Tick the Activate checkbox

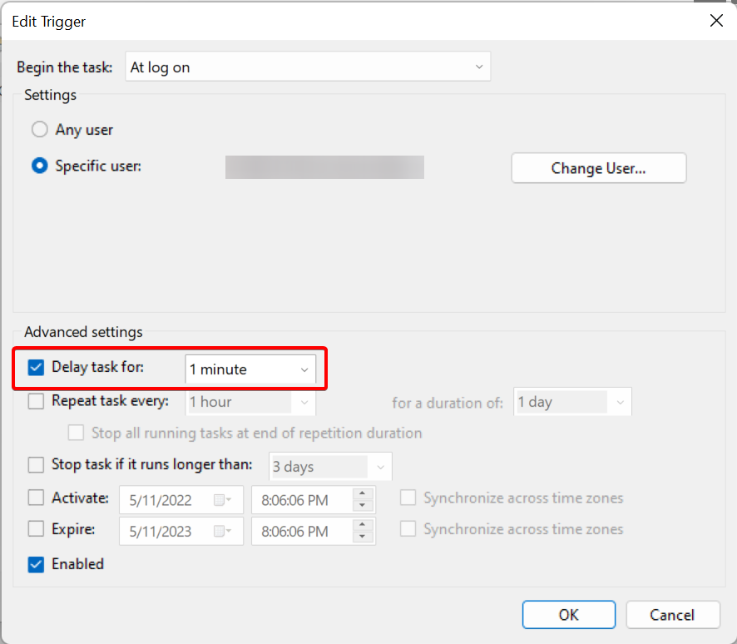[x=37, y=498]
